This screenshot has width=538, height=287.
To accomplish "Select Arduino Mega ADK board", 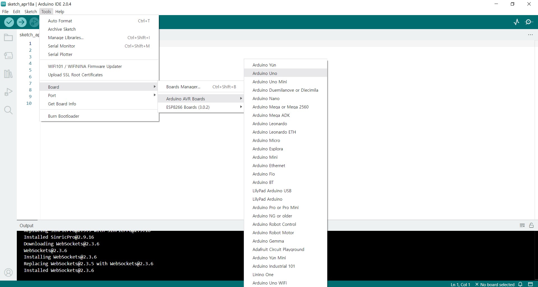I will (286, 115).
